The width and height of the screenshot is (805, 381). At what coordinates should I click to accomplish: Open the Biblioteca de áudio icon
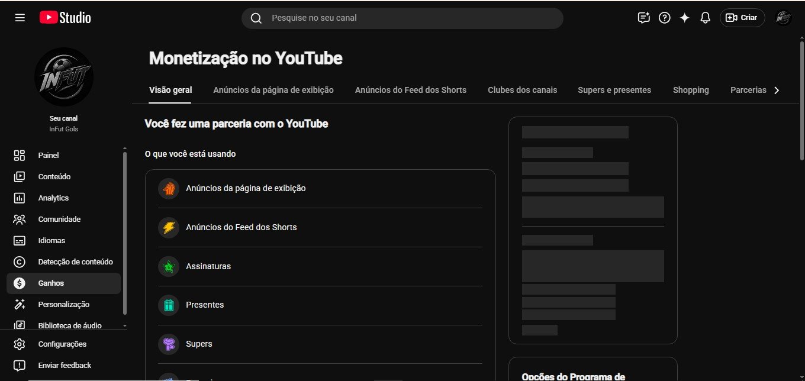click(x=20, y=325)
